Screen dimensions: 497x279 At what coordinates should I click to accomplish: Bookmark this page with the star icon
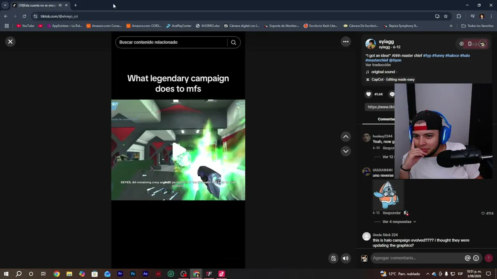tap(446, 16)
